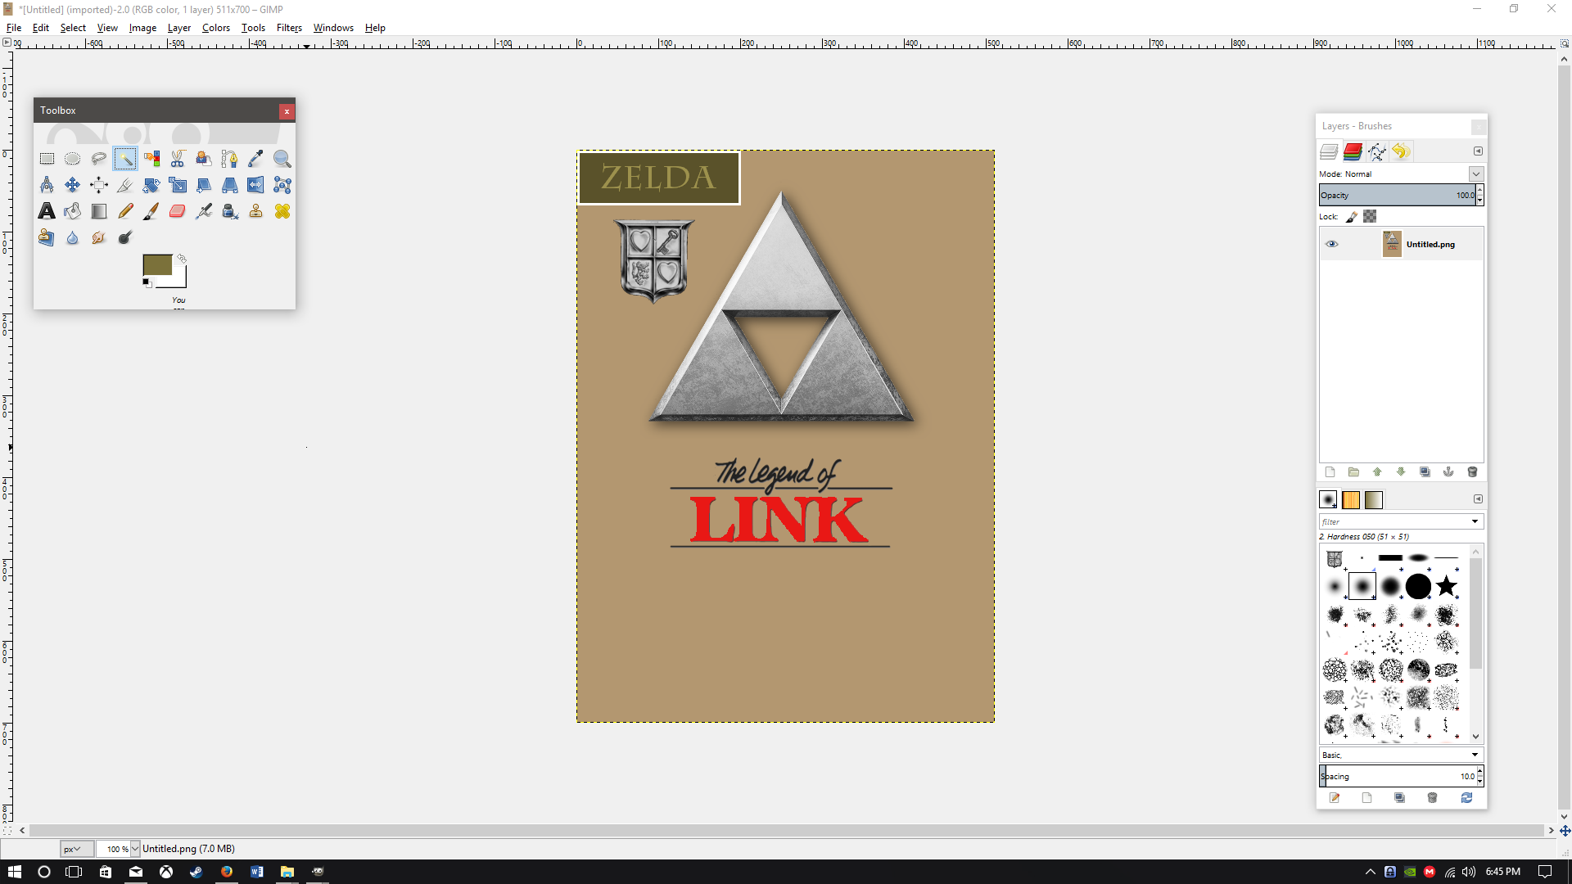The width and height of the screenshot is (1572, 884).
Task: Click the layer Opacity slider
Action: point(1397,195)
